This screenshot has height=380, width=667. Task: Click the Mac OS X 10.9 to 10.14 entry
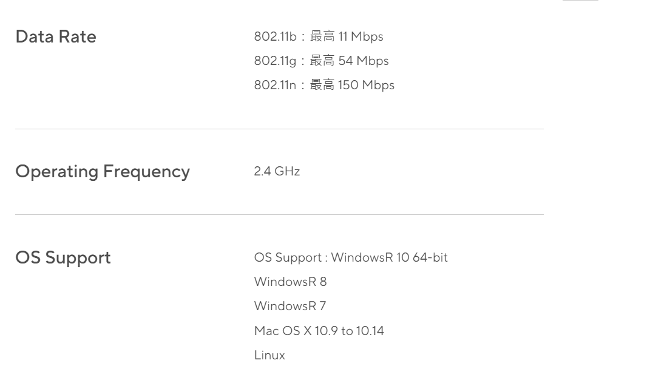click(319, 331)
